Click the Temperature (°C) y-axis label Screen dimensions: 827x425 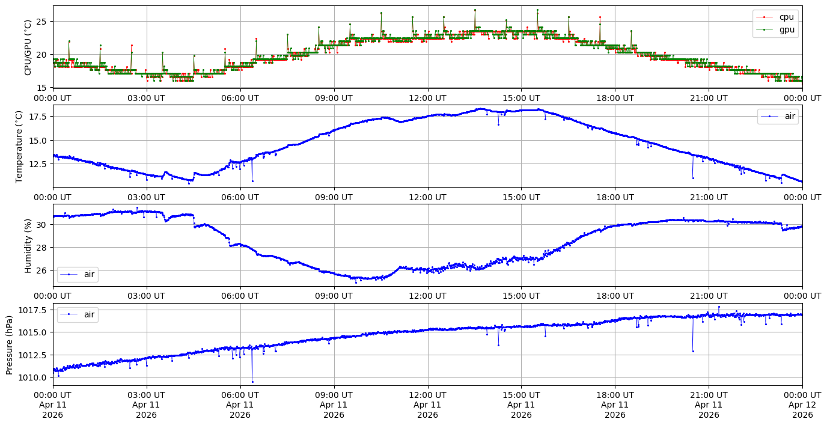click(x=19, y=146)
